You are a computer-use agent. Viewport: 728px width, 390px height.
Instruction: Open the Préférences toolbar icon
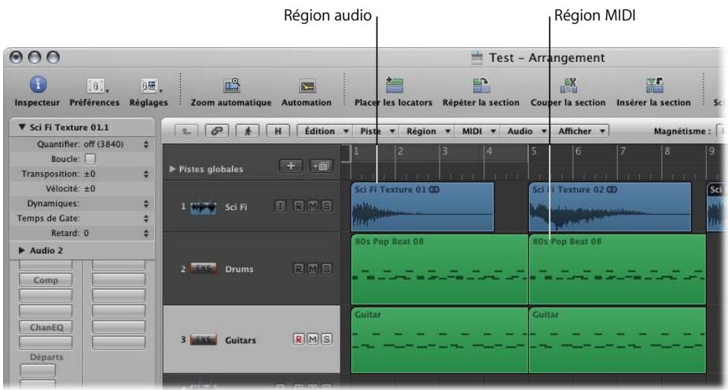(95, 86)
